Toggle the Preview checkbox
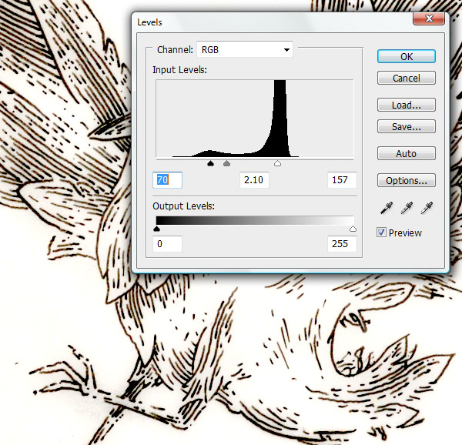The height and width of the screenshot is (445, 462). (381, 233)
